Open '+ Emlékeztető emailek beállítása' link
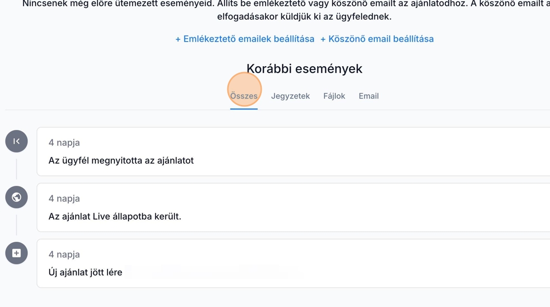This screenshot has height=307, width=550. [x=245, y=39]
